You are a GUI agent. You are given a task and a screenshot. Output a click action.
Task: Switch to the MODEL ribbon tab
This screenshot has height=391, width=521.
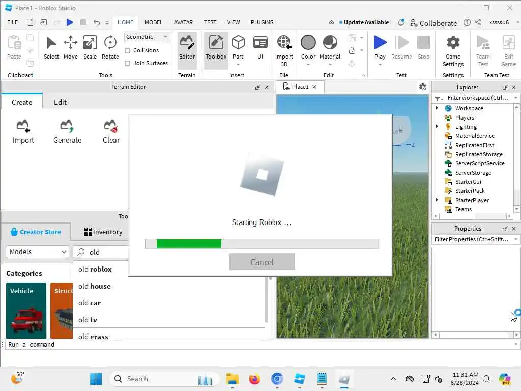coord(153,22)
